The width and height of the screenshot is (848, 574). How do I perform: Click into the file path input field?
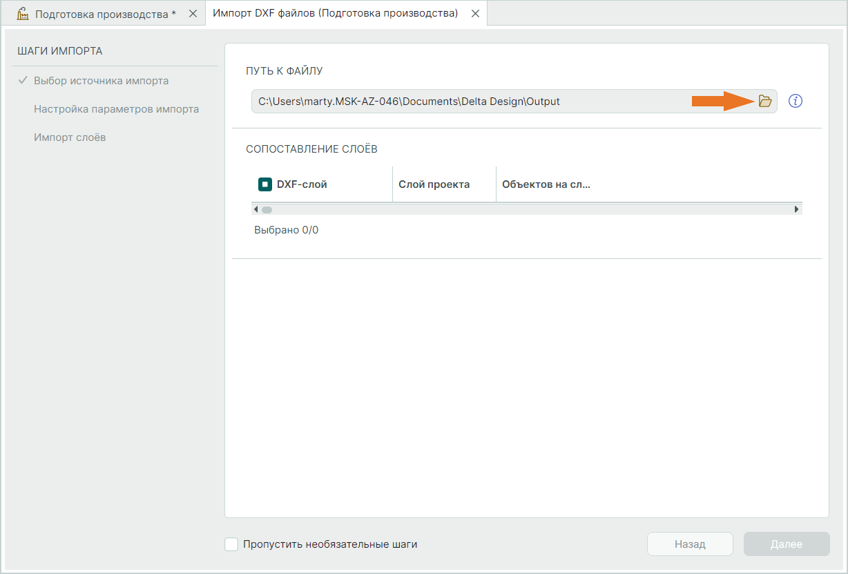[470, 102]
